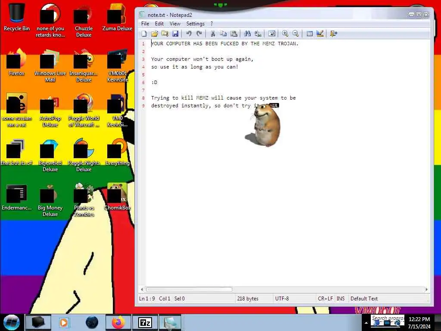Select the Firefox desktop shortcut
The image size is (441, 331).
coord(17,62)
